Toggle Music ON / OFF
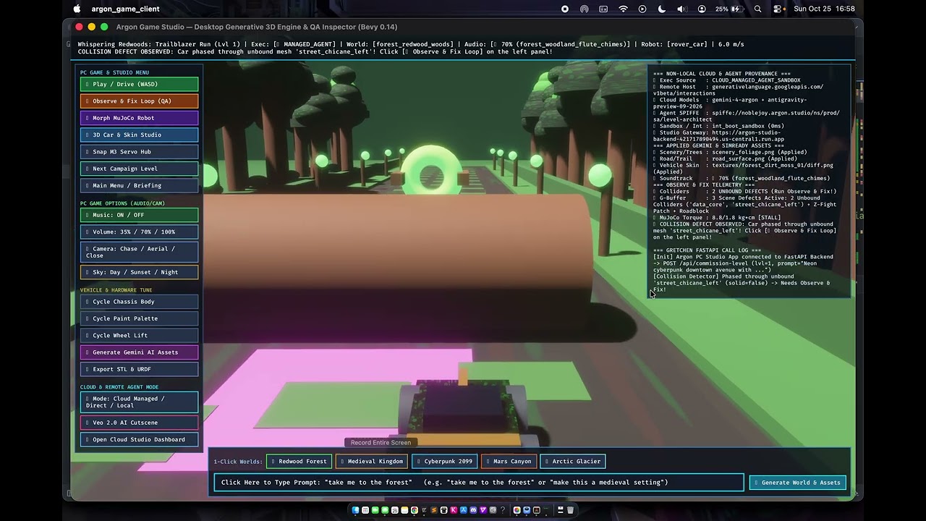The image size is (926, 521). [139, 215]
